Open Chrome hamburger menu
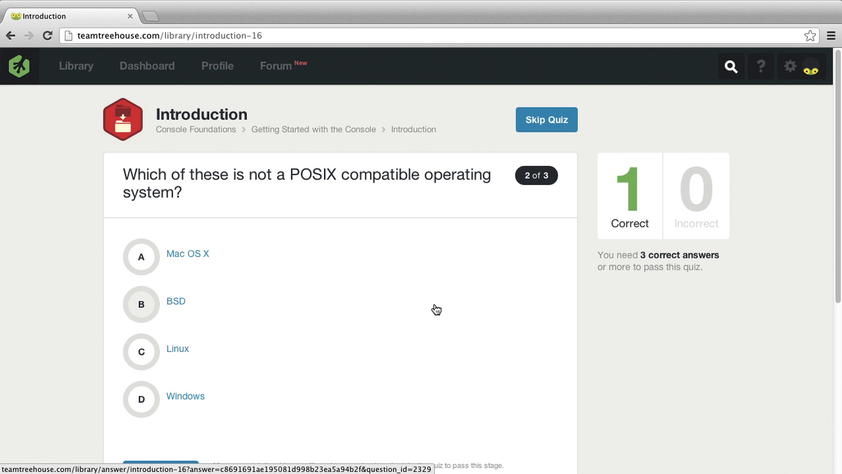842x474 pixels. point(831,36)
